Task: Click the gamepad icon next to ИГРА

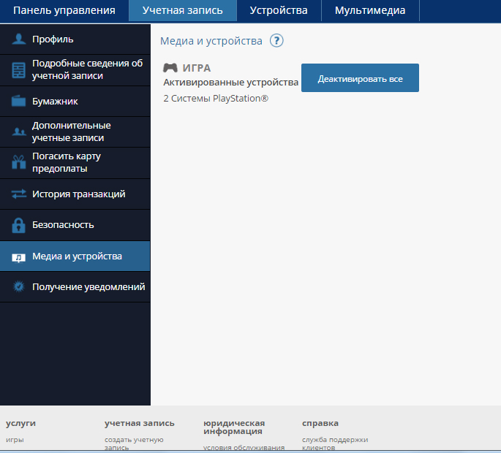Action: [x=170, y=68]
